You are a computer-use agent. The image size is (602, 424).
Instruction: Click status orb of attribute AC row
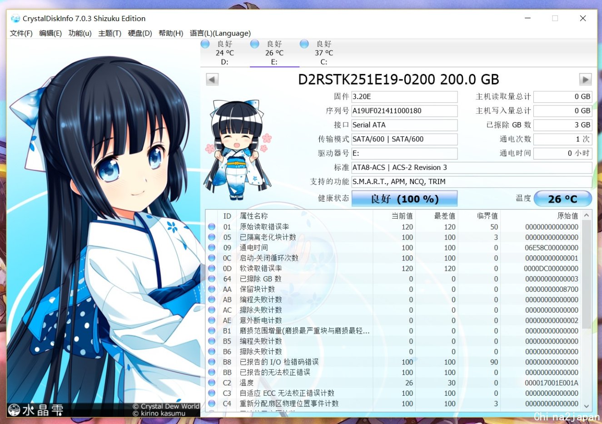[x=212, y=310]
